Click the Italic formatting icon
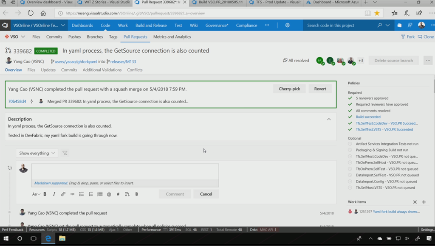This screenshot has height=246, width=435. click(x=54, y=194)
